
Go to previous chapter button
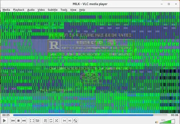[x=64, y=121]
